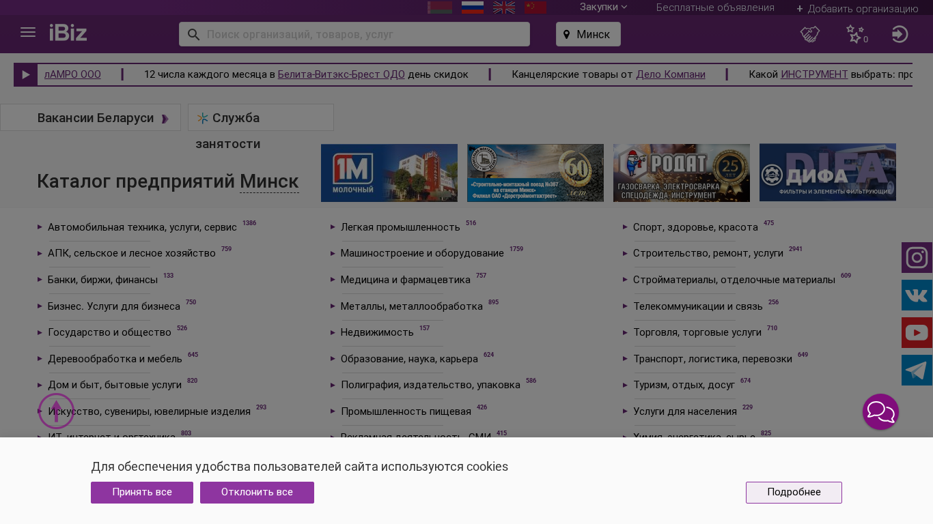Click the login arrow icon
This screenshot has width=933, height=524.
tap(900, 34)
